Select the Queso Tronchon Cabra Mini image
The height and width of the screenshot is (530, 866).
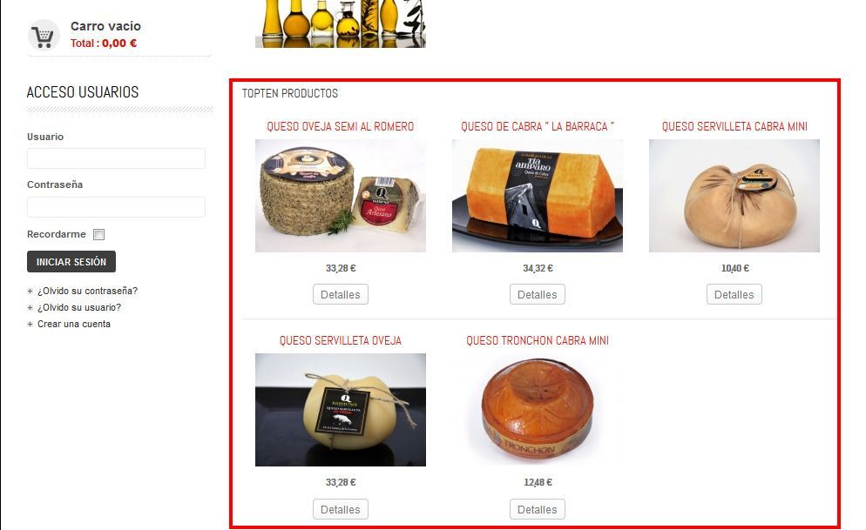tap(538, 410)
